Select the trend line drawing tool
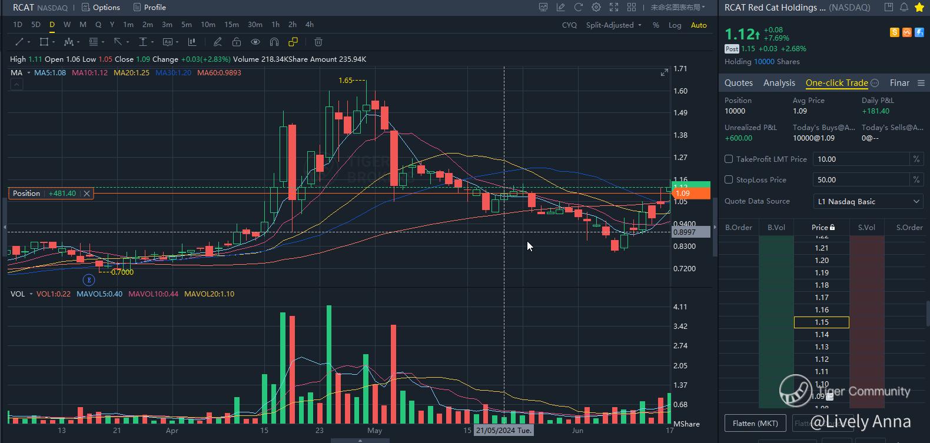930x443 pixels. [19, 42]
